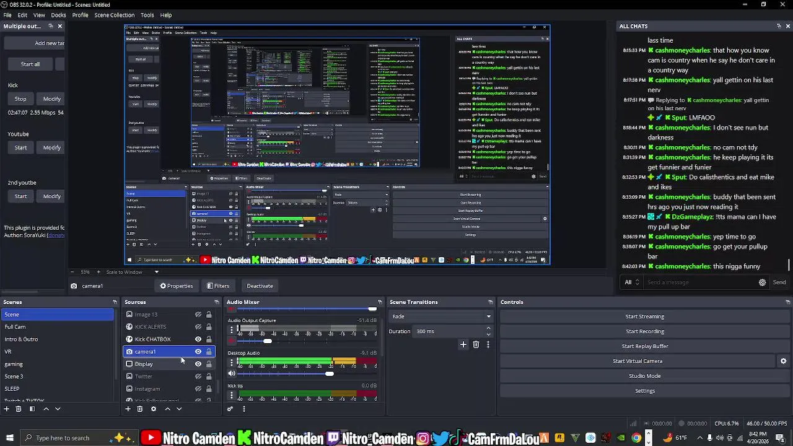Image resolution: width=793 pixels, height=446 pixels.
Task: Select the Intro & Outro scene
Action: 57,339
